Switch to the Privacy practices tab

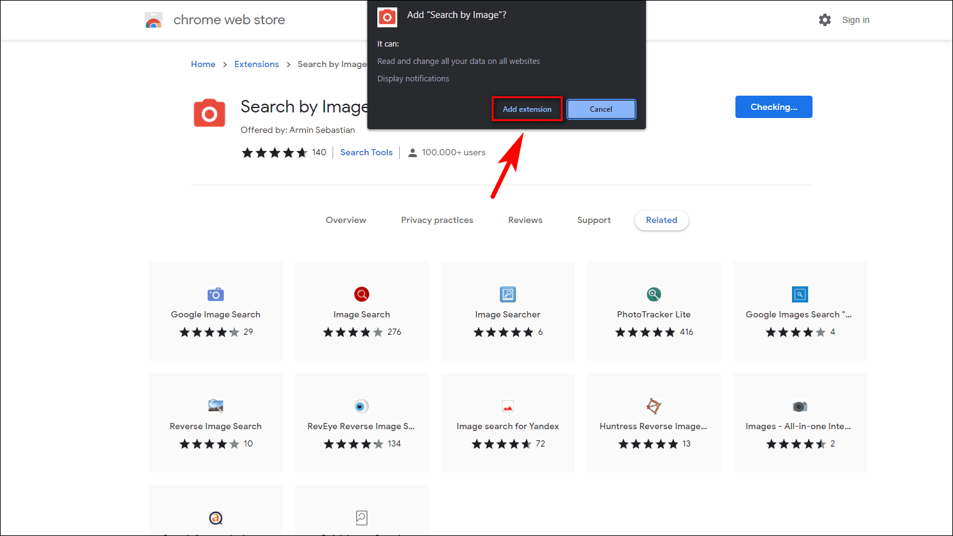437,220
